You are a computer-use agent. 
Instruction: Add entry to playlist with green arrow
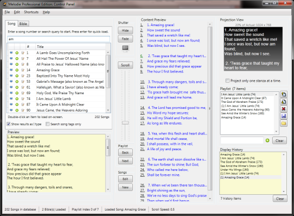[267, 140]
